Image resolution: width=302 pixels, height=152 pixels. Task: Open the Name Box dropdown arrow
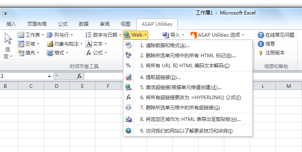pos(49,77)
